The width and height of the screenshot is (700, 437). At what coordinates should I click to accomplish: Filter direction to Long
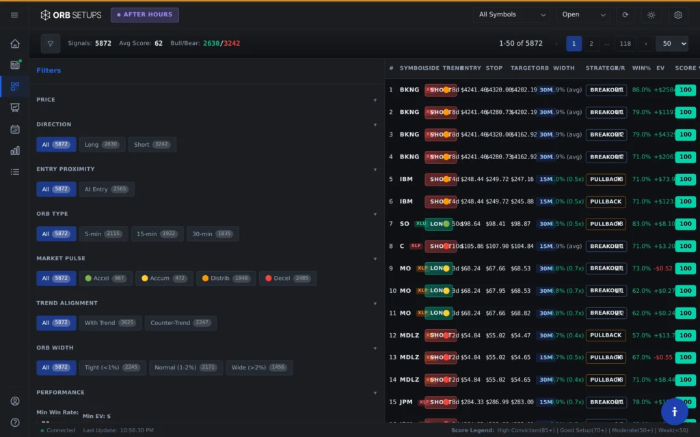(x=102, y=145)
